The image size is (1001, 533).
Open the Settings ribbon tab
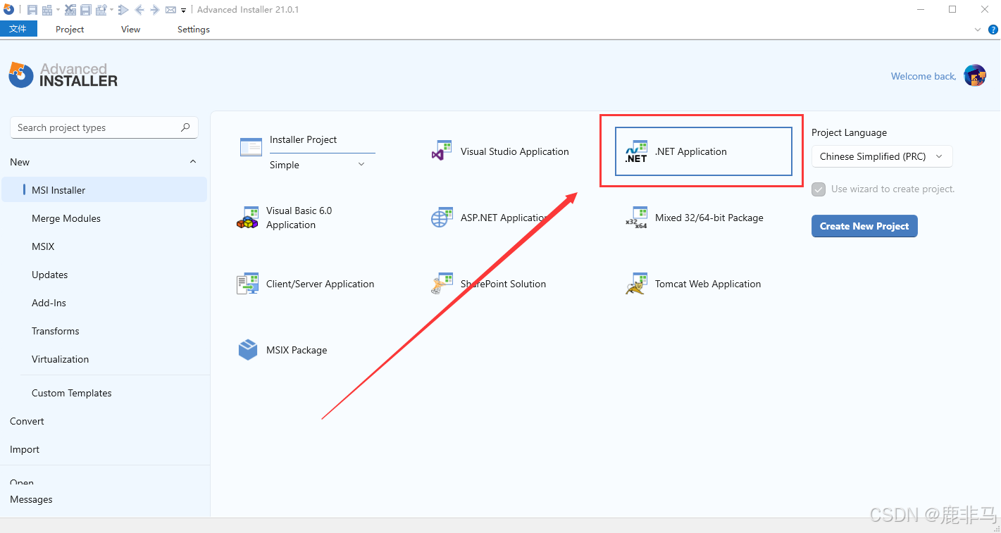pos(193,30)
